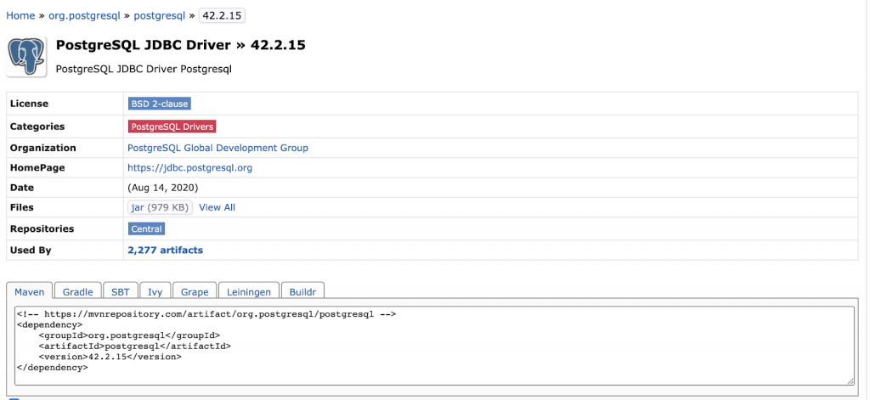Open the Ivy tab
The image size is (870, 400).
tap(155, 291)
